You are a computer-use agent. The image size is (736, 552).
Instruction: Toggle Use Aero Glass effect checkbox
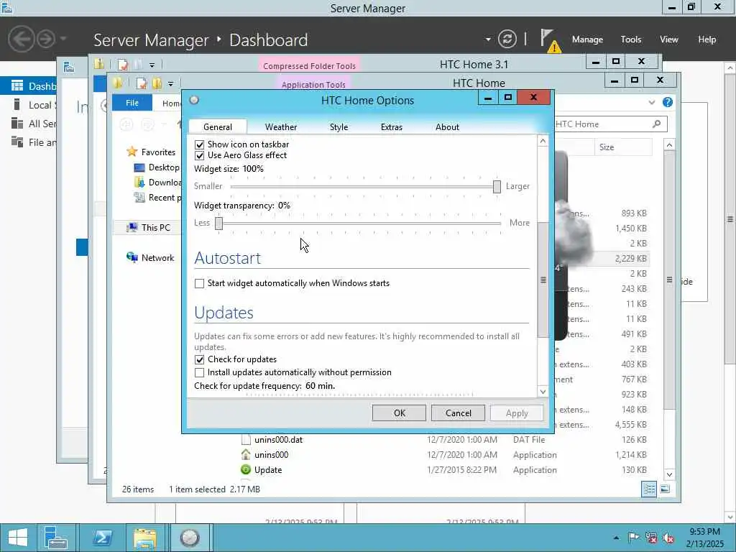pyautogui.click(x=200, y=155)
